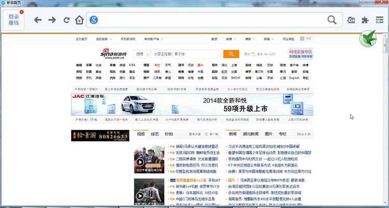Click the 登录 link in the top bar
This screenshot has width=389, height=208.
coord(214,39)
